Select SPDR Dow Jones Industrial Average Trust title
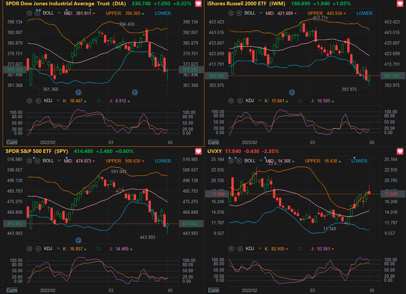 pos(66,4)
